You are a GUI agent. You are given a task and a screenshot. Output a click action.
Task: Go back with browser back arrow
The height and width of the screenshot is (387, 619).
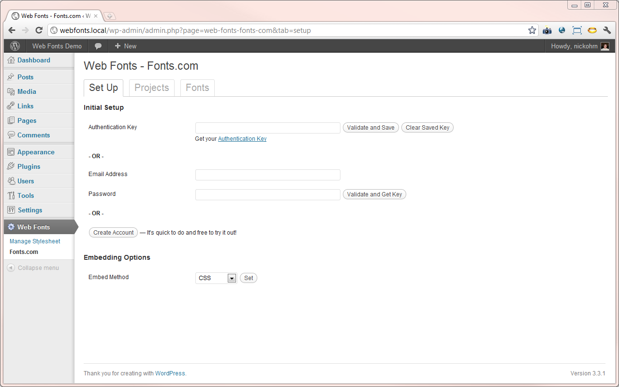point(12,30)
